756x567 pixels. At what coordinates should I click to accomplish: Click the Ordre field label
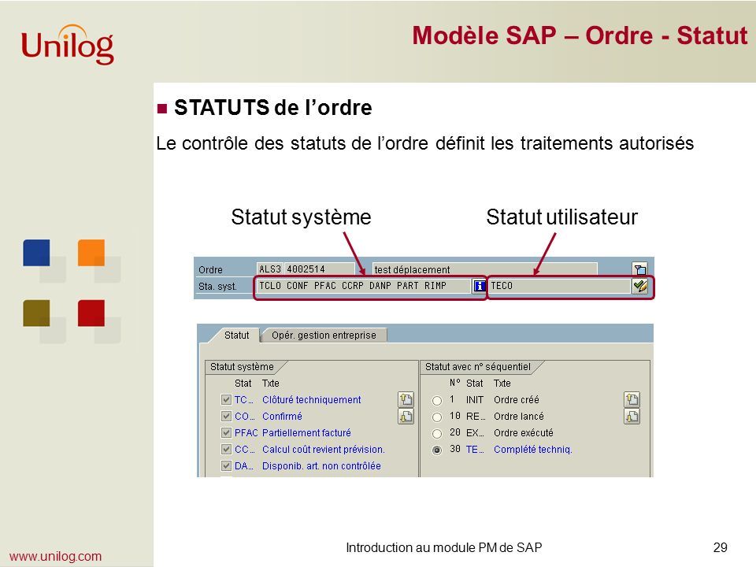[211, 270]
